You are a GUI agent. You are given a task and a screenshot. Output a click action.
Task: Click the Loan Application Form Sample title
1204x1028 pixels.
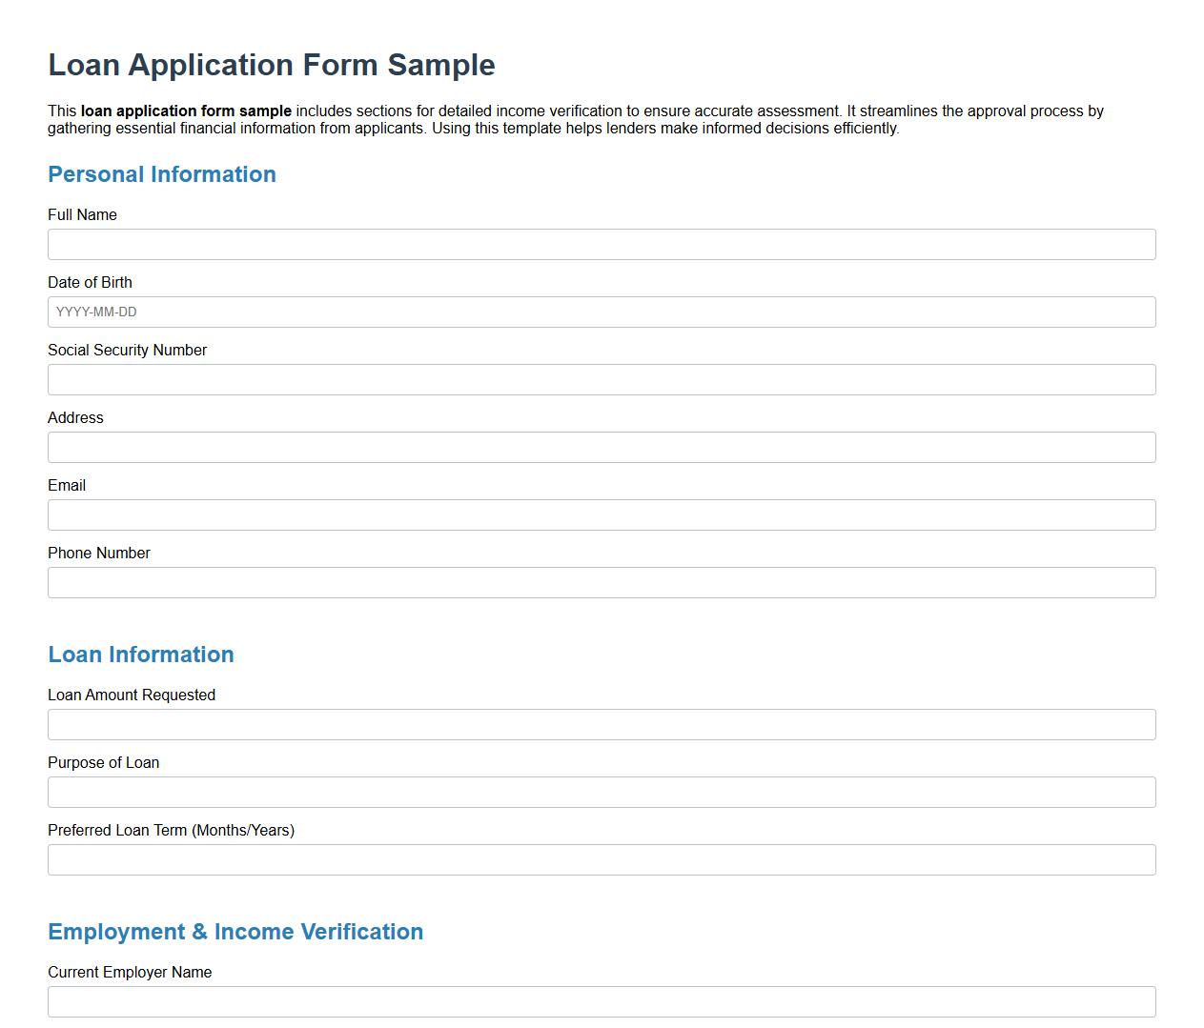click(x=271, y=65)
